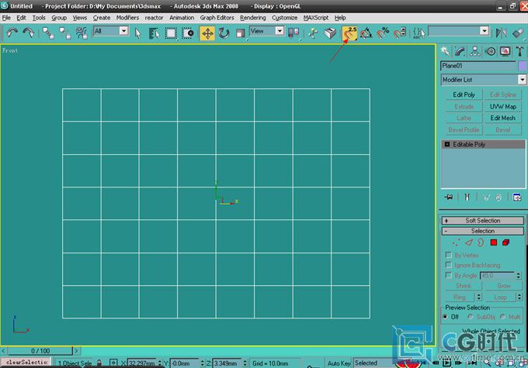This screenshot has height=368, width=528.
Task: Switch to the Utilities hammer panel
Action: [519, 51]
